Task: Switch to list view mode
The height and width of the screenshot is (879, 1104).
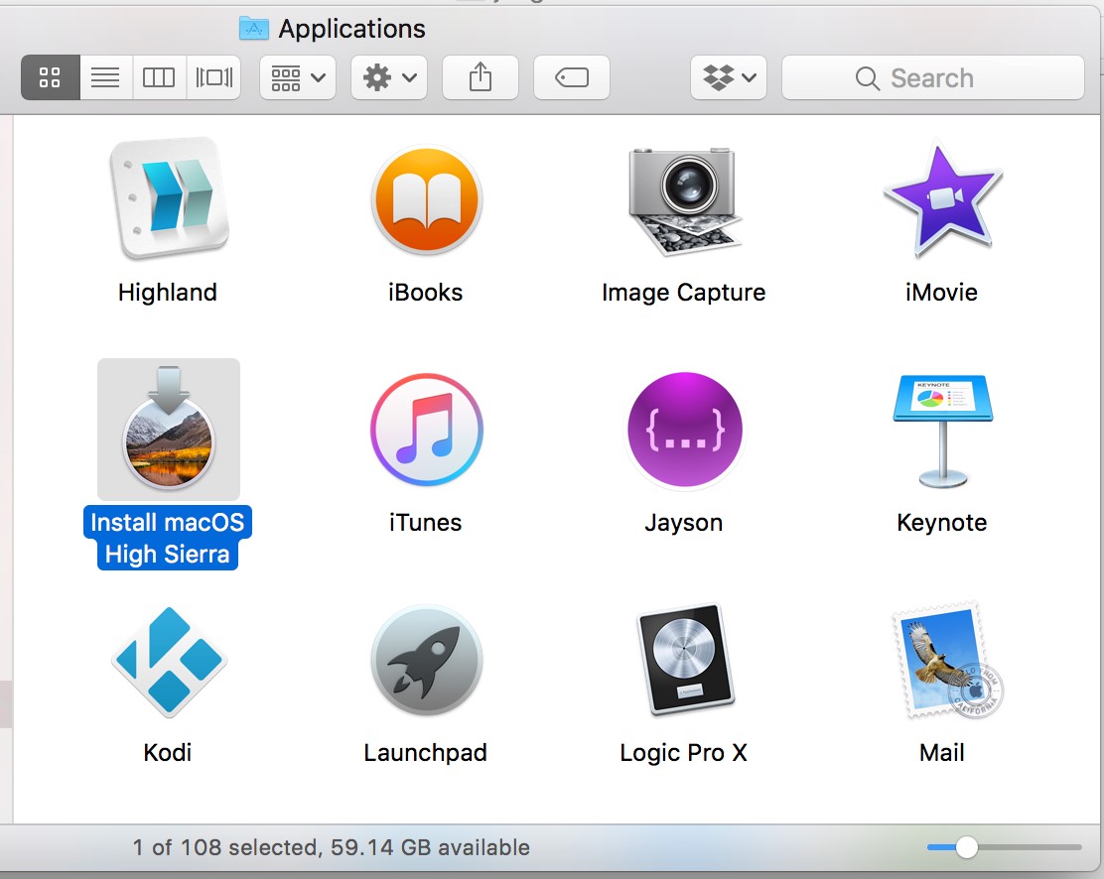Action: tap(105, 77)
